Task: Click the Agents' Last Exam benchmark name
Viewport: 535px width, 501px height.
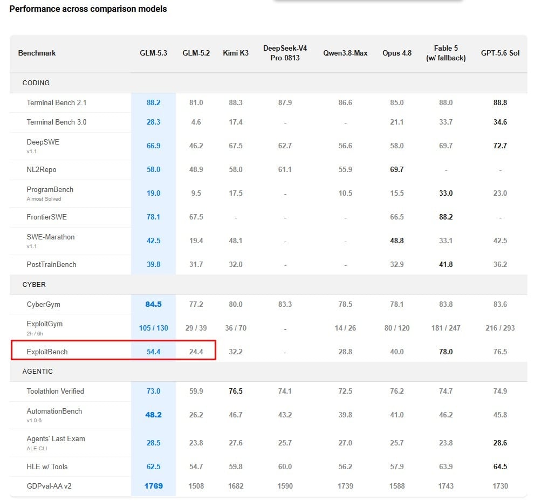Action: pos(56,439)
